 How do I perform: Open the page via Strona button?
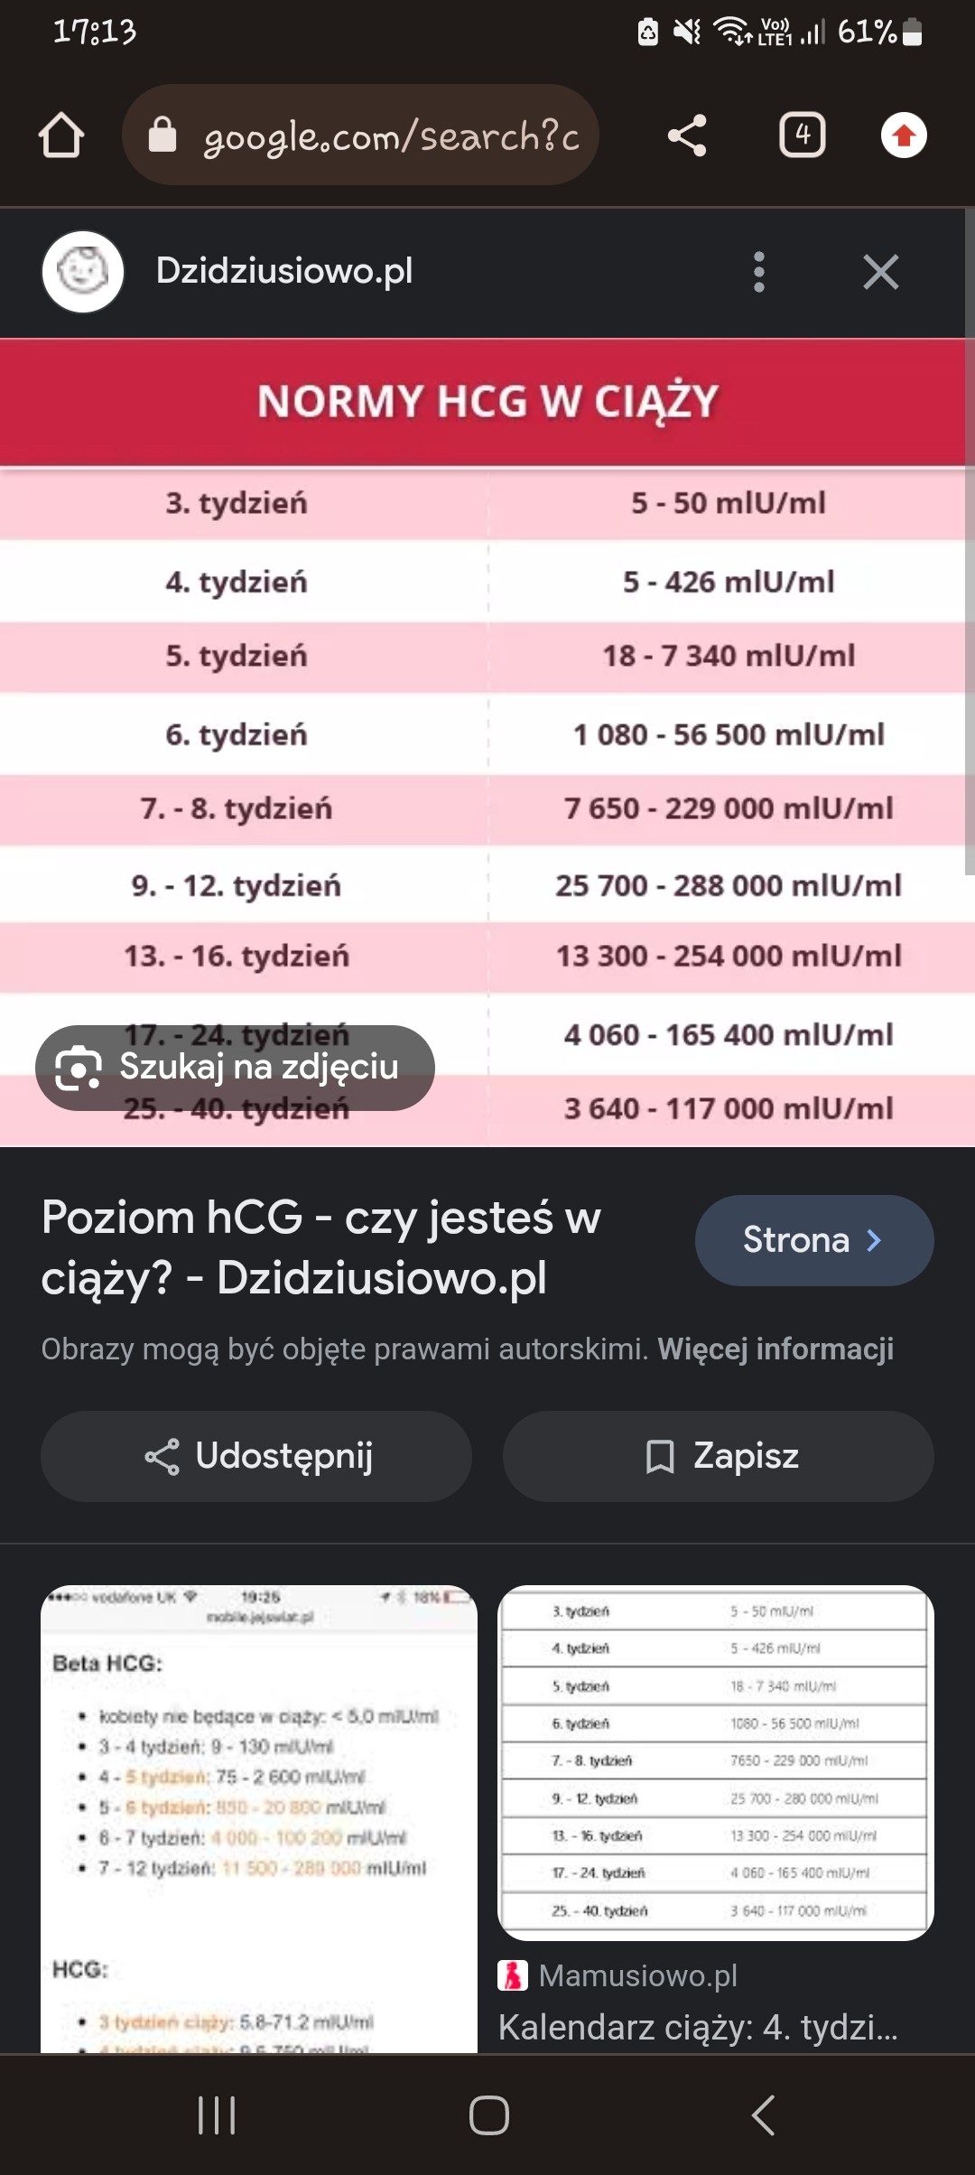[x=813, y=1240]
